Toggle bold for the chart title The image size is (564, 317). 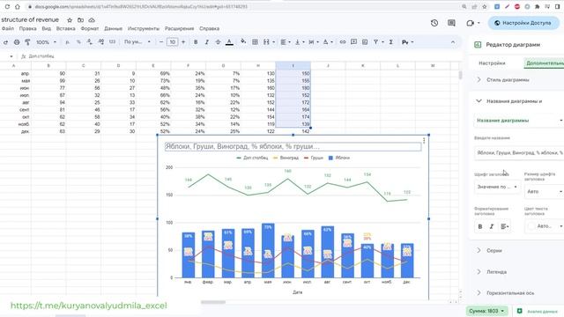tap(479, 226)
